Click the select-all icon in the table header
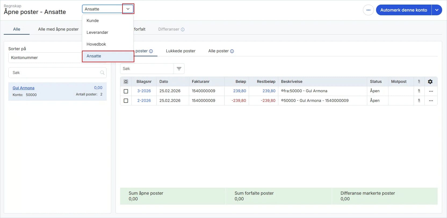Viewport: 447px width, 218px height. click(126, 82)
